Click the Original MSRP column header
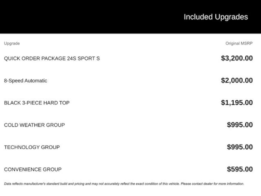 (239, 43)
